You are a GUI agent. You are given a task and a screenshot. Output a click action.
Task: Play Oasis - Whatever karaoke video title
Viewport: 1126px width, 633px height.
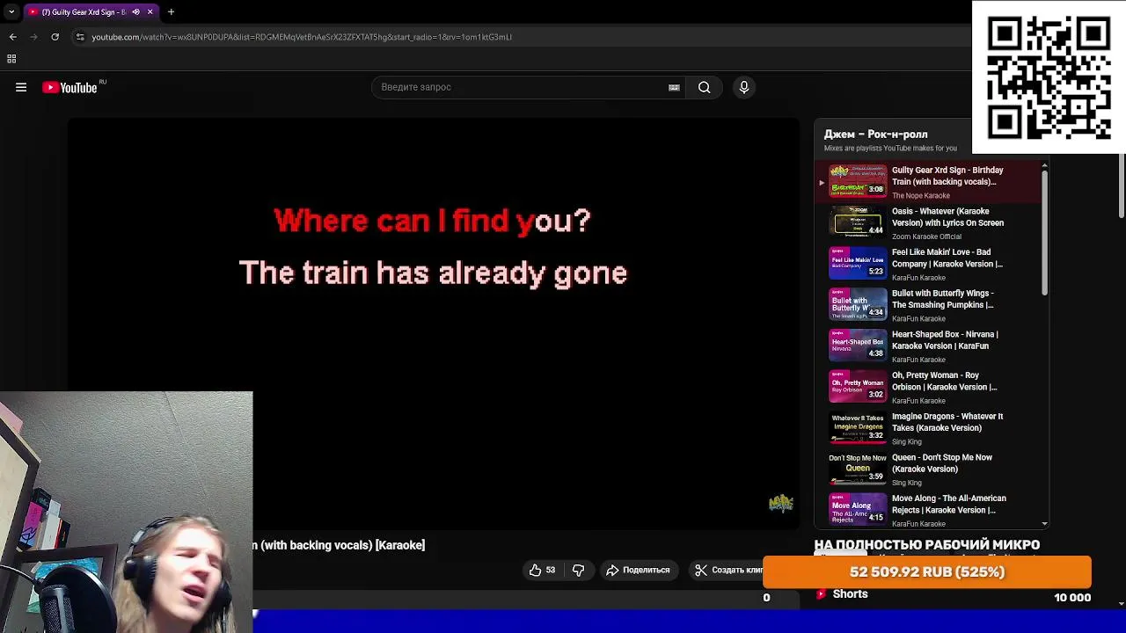(x=947, y=217)
